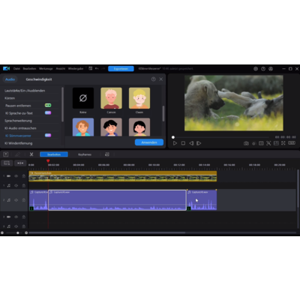
Task: Select Sprachverbesserung option
Action: [x=18, y=121]
